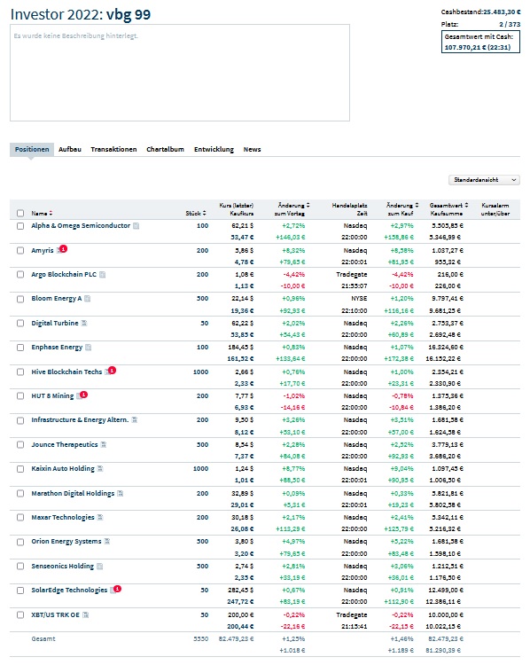Open note icon next to Alpha & Omega Semiconductor
The height and width of the screenshot is (665, 530).
[136, 226]
